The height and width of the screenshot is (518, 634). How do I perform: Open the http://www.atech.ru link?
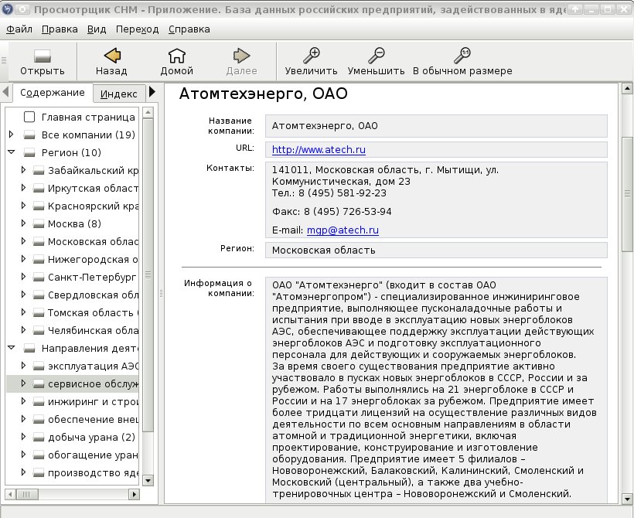point(319,150)
